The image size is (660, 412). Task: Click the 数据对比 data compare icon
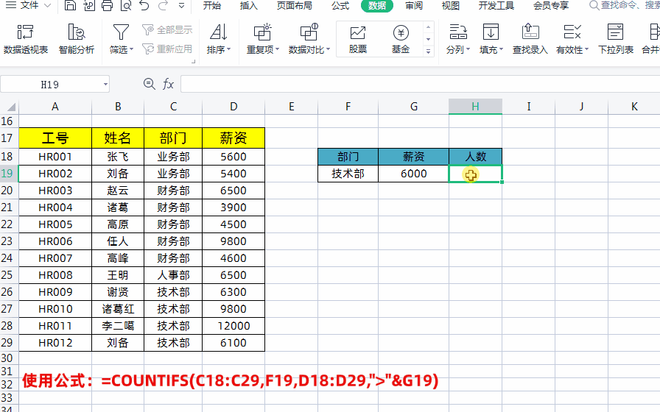point(309,32)
